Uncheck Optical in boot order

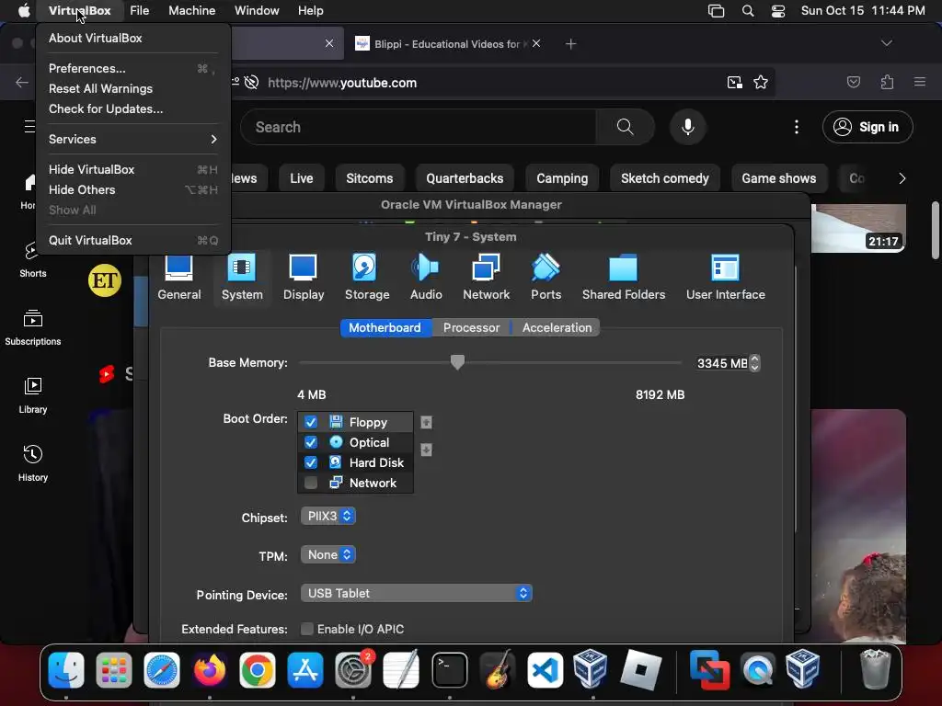pyautogui.click(x=311, y=442)
